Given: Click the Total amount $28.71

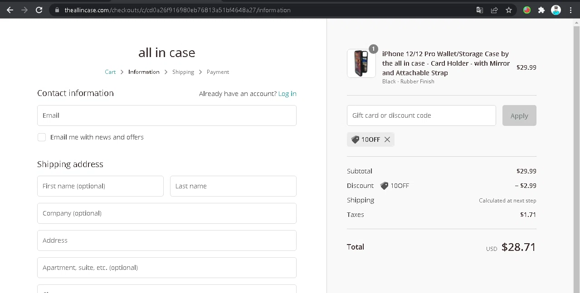Looking at the screenshot, I should point(519,247).
